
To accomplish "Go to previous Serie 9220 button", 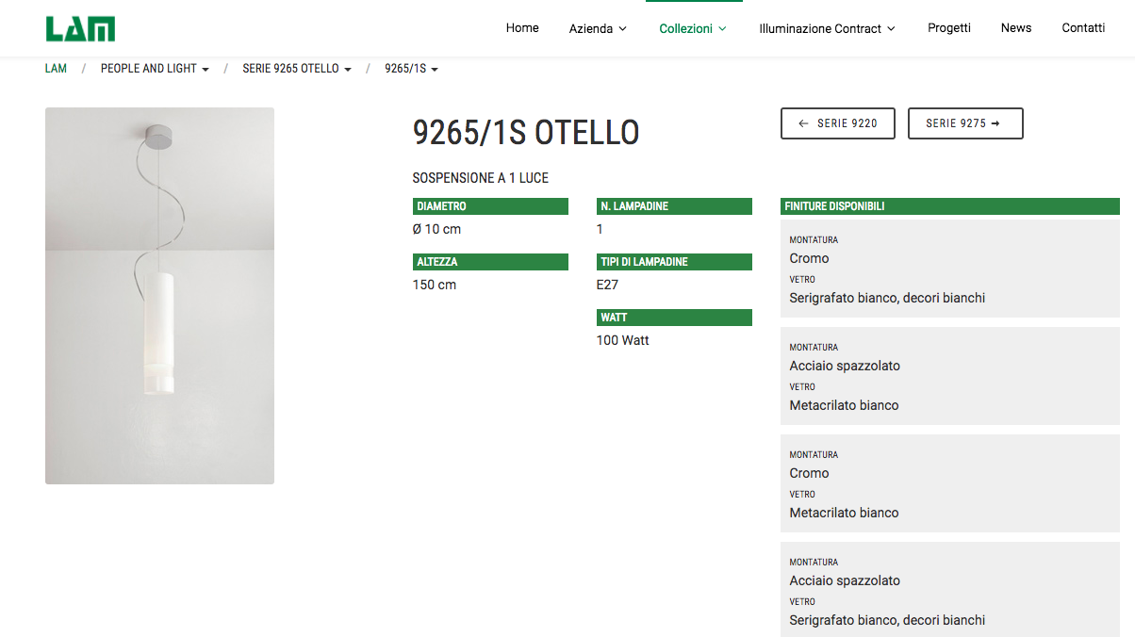I will [x=837, y=123].
